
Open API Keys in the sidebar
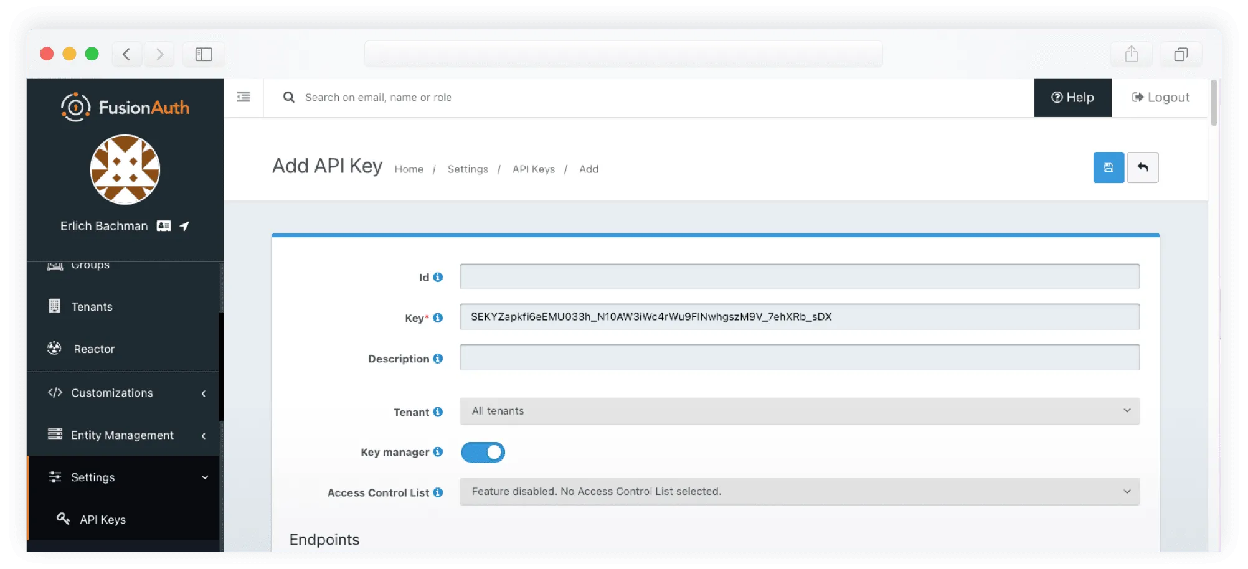pyautogui.click(x=123, y=519)
